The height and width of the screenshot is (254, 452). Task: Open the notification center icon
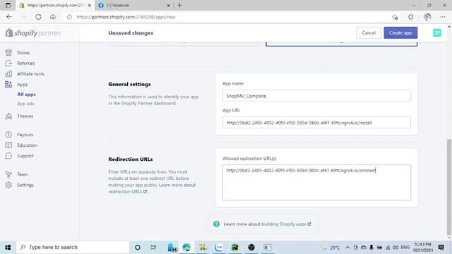441,247
